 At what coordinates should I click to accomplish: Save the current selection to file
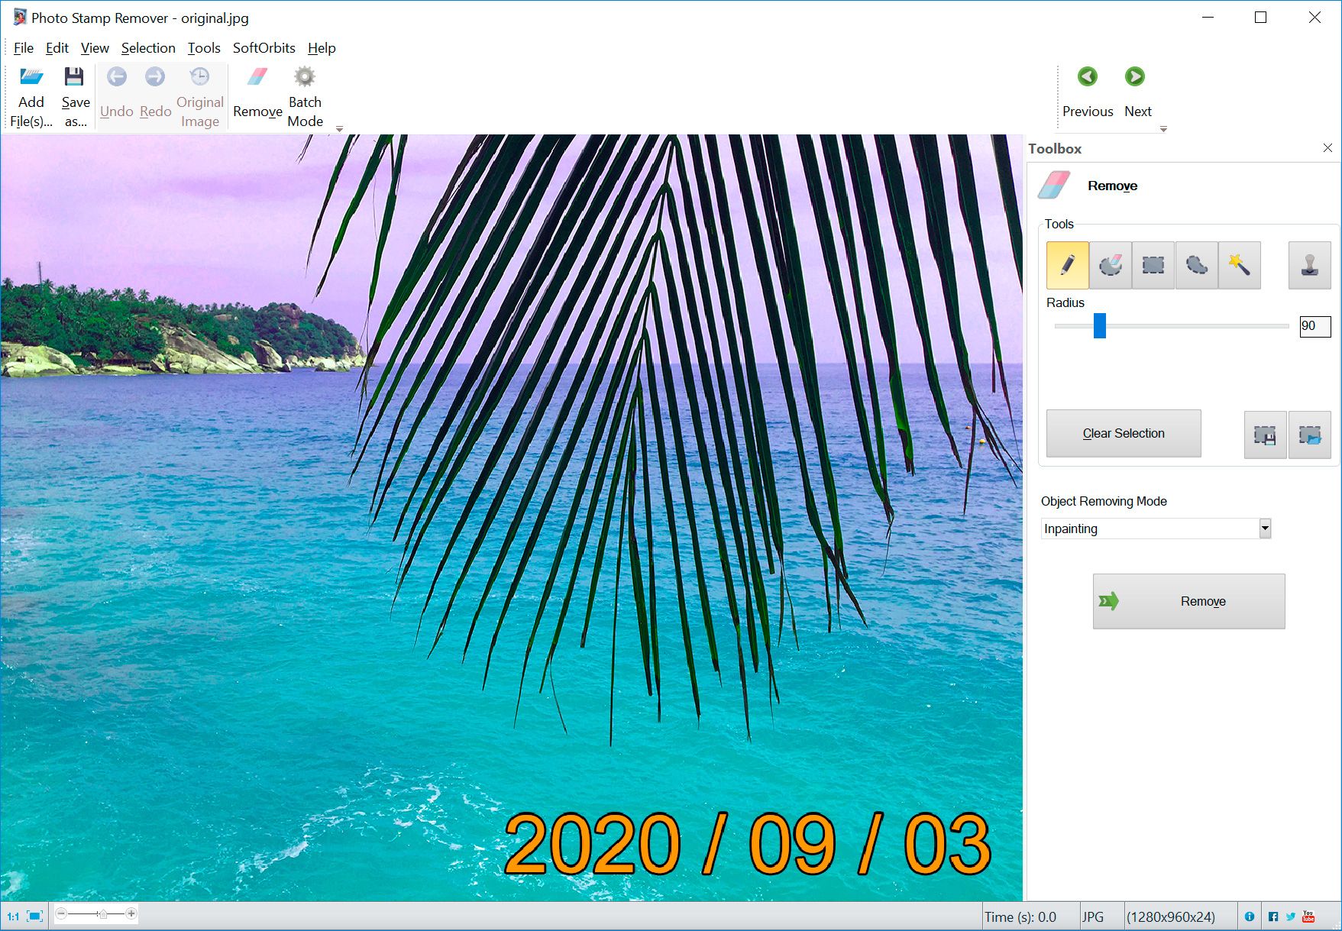1265,435
